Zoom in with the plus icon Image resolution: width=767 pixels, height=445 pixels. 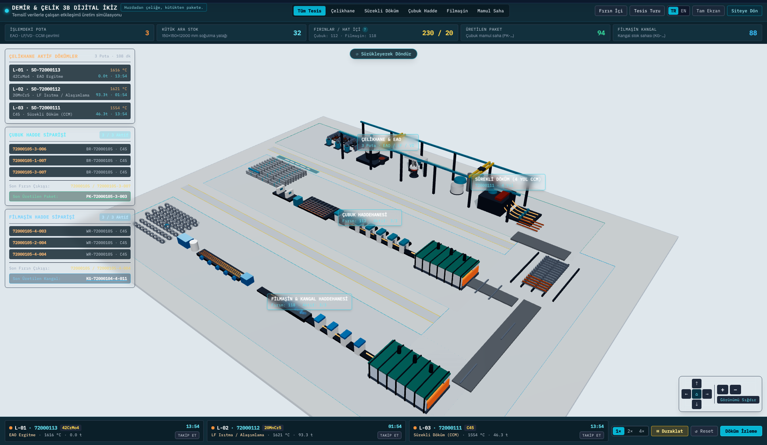coord(722,390)
